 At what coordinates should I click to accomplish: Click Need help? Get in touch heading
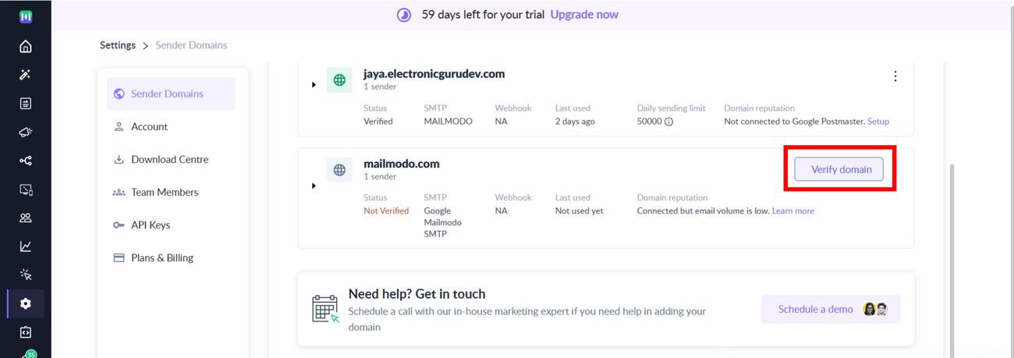point(417,294)
